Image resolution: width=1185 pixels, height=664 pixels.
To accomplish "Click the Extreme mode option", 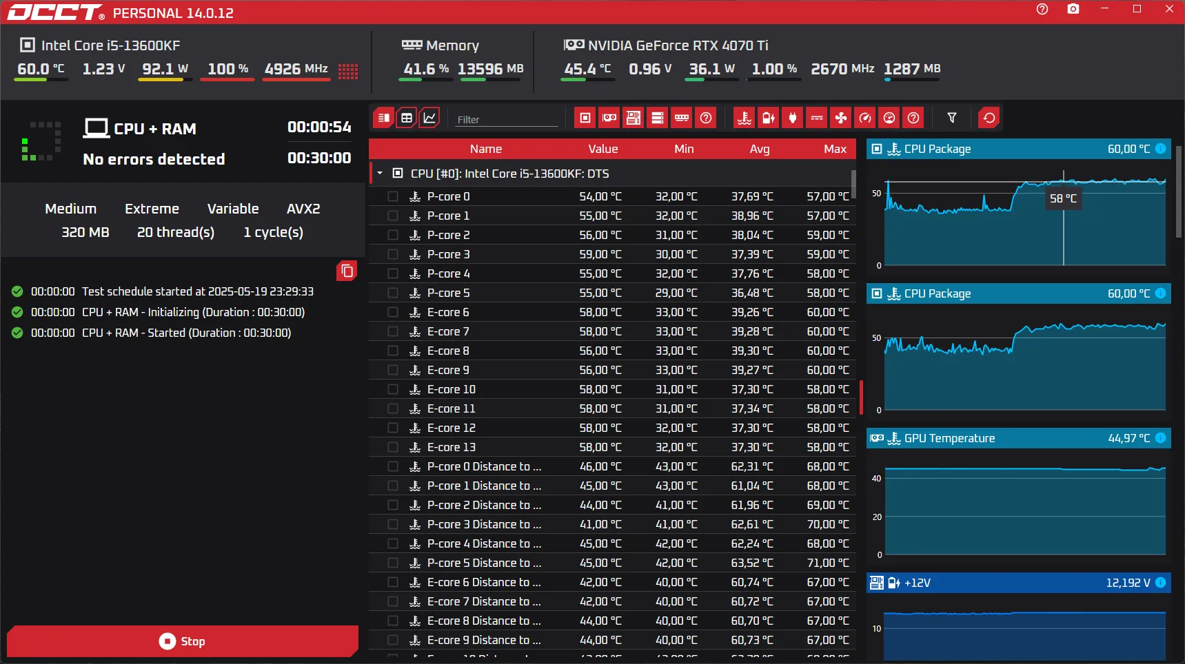I will tap(152, 208).
